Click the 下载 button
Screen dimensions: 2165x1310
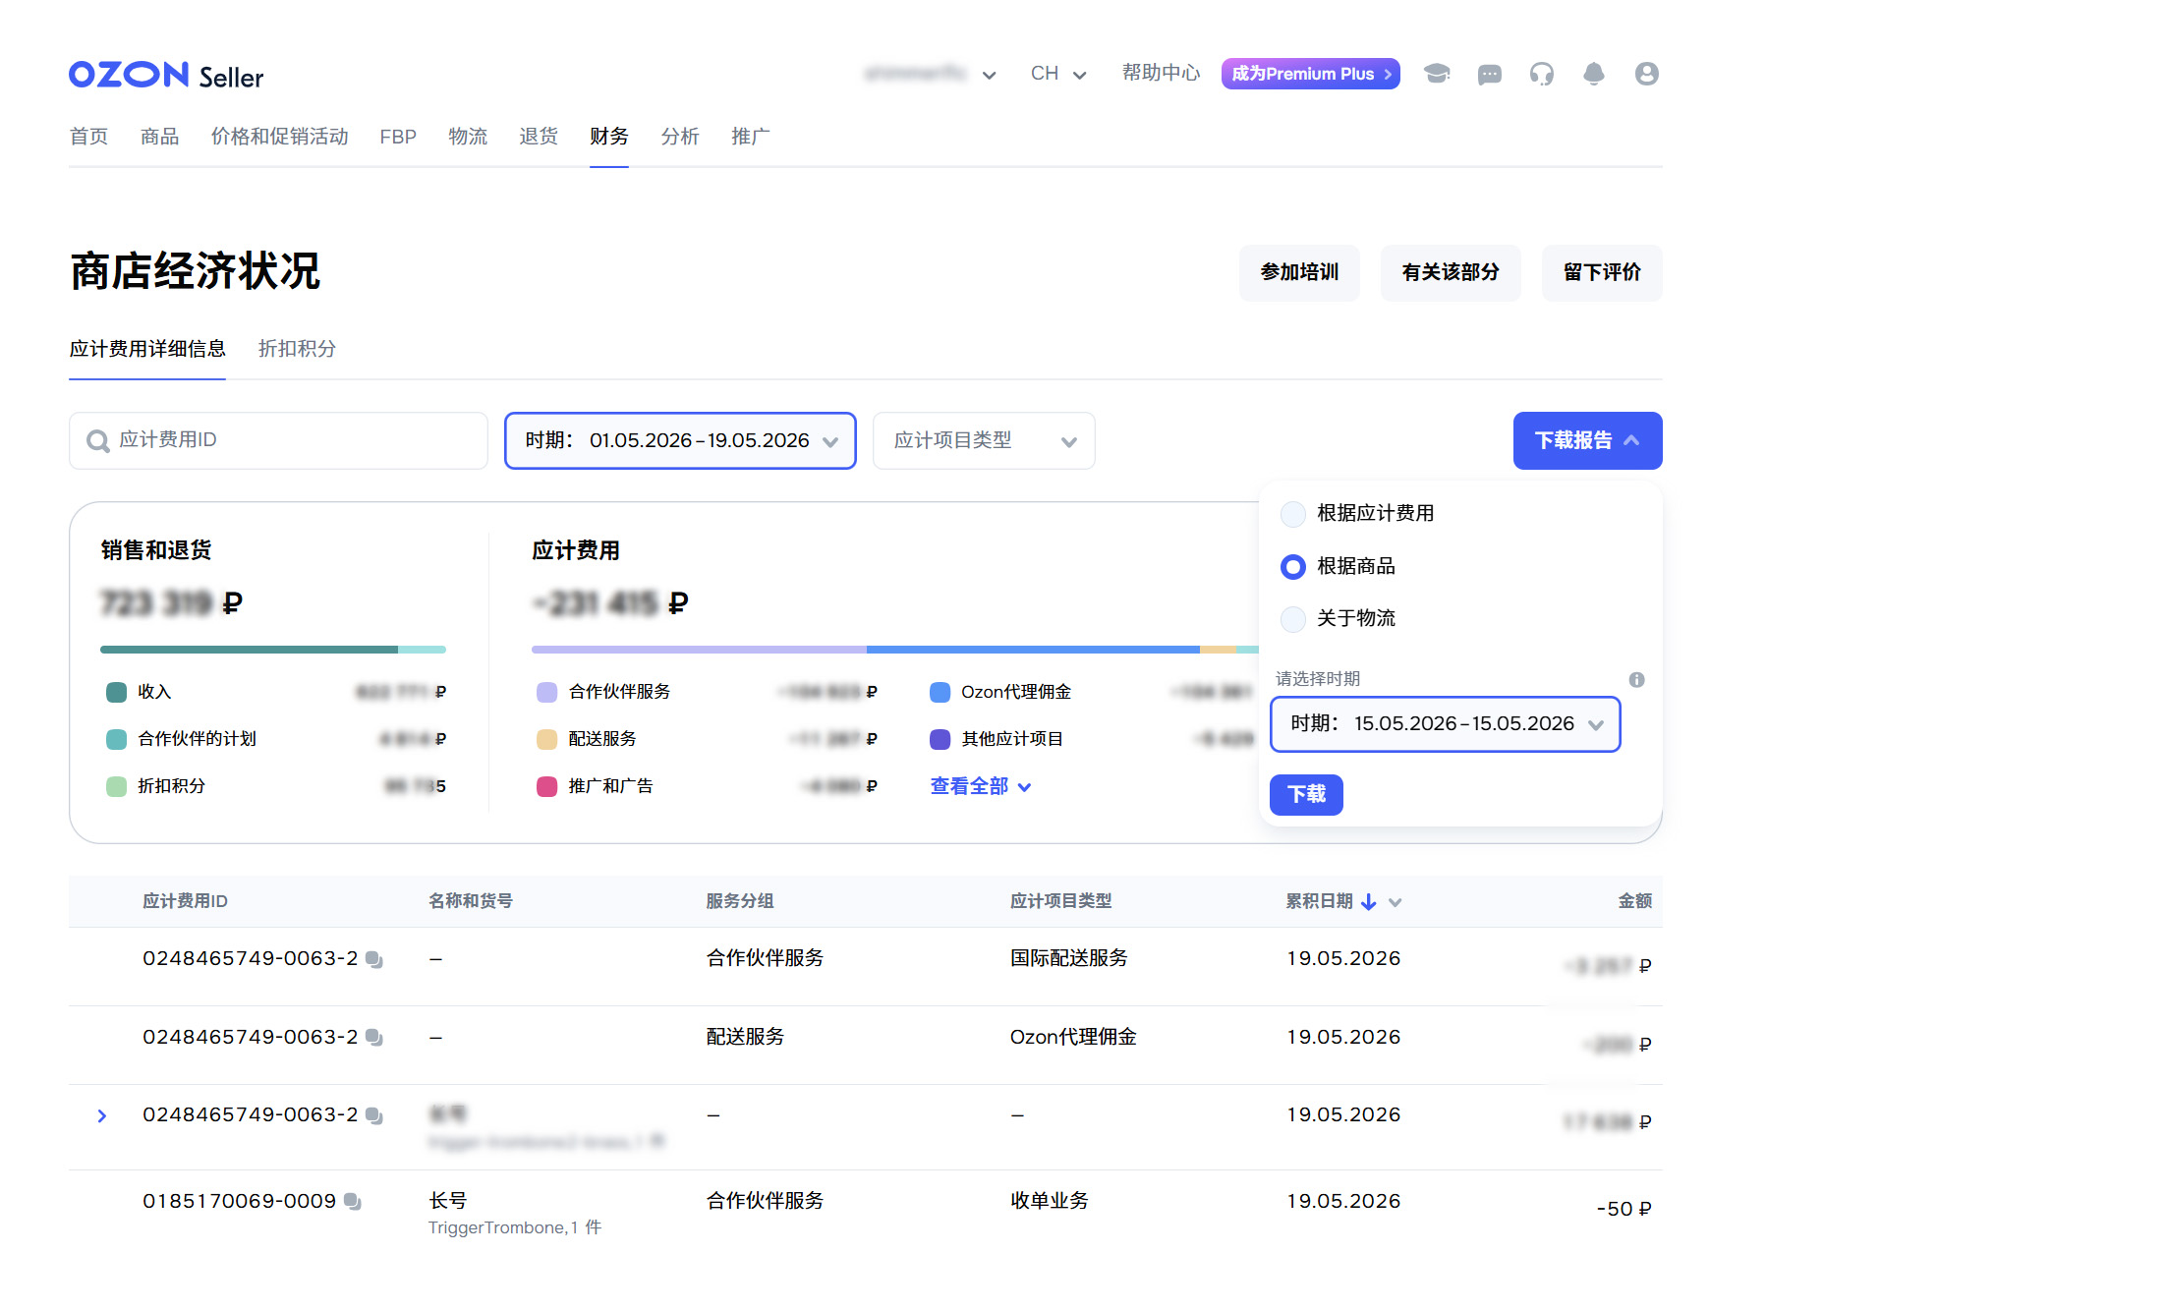(x=1306, y=794)
